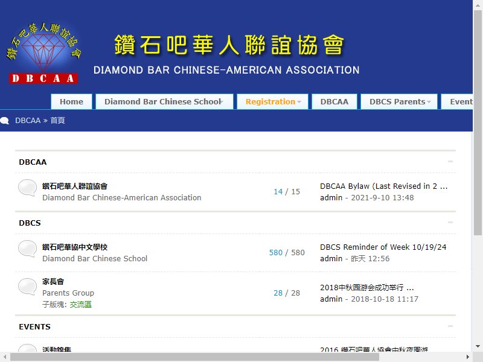This screenshot has width=483, height=362.
Task: Open the DBCAA menu tab
Action: pos(334,101)
